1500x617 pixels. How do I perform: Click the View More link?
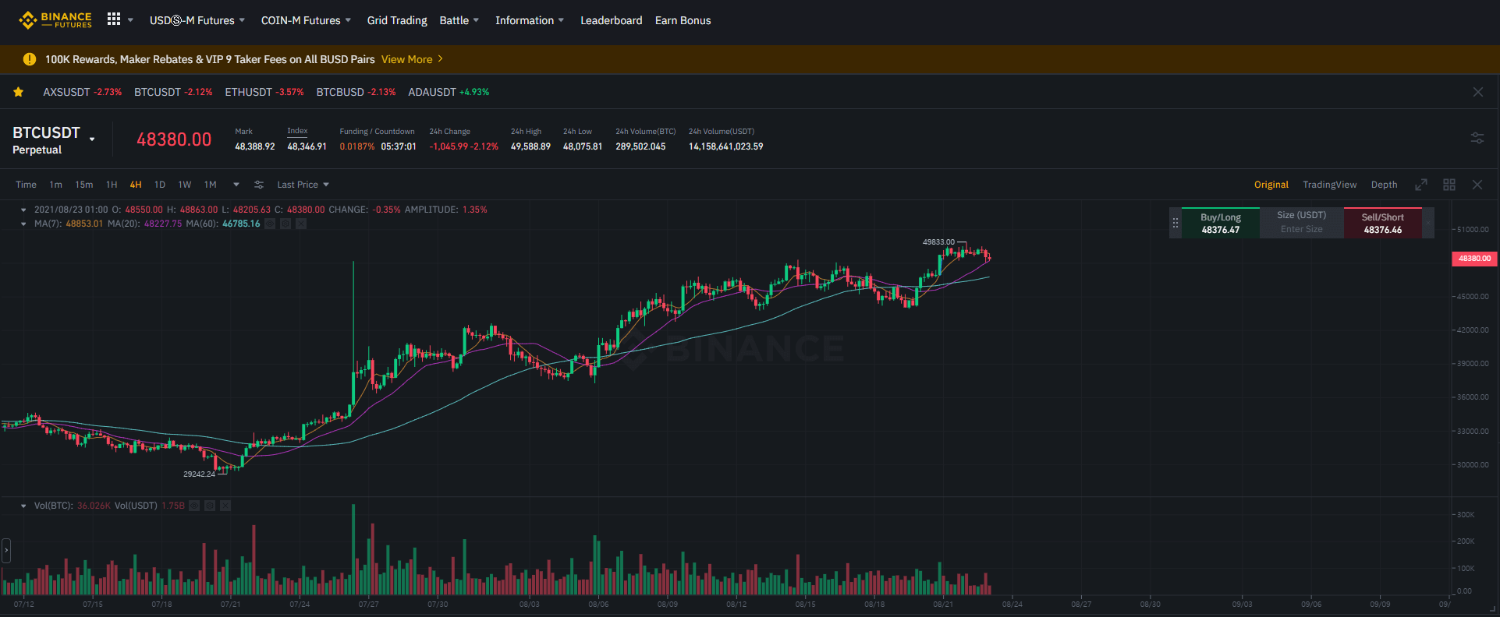pos(406,59)
